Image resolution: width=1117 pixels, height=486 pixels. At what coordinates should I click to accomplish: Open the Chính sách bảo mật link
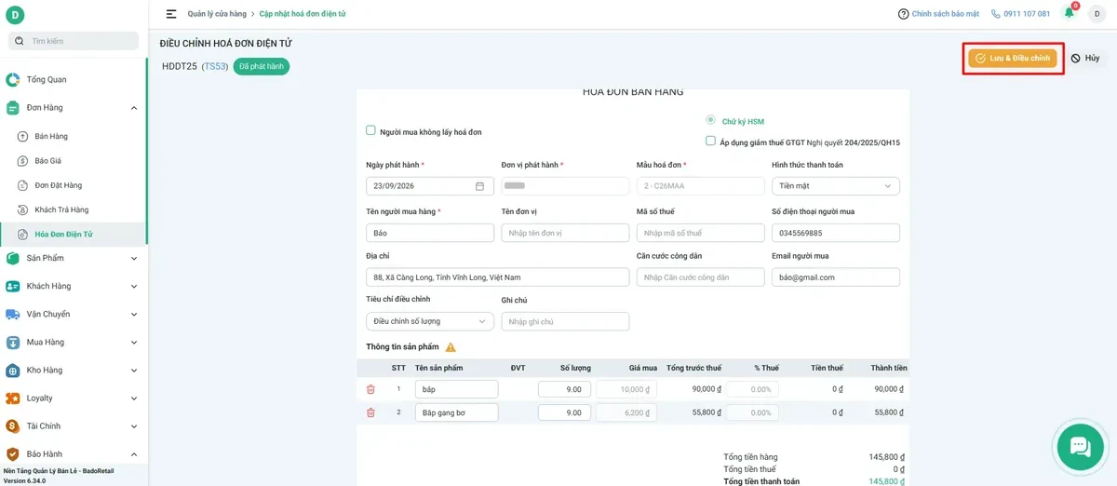point(945,14)
